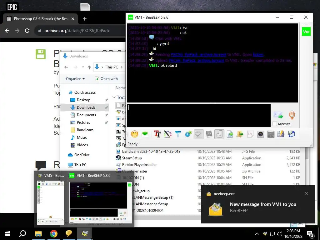Viewport: 320px width, 240px height.
Task: Select Quick access in navigation pane
Action: (x=85, y=92)
